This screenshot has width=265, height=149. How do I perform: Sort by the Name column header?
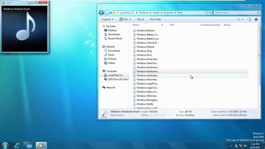pos(136,25)
